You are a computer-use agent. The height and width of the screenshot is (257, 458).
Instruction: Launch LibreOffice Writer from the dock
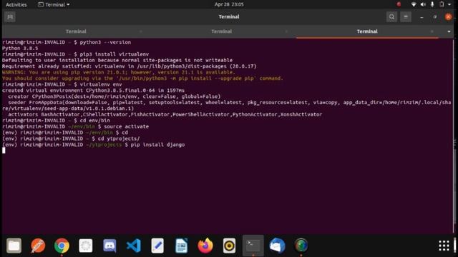pos(181,246)
